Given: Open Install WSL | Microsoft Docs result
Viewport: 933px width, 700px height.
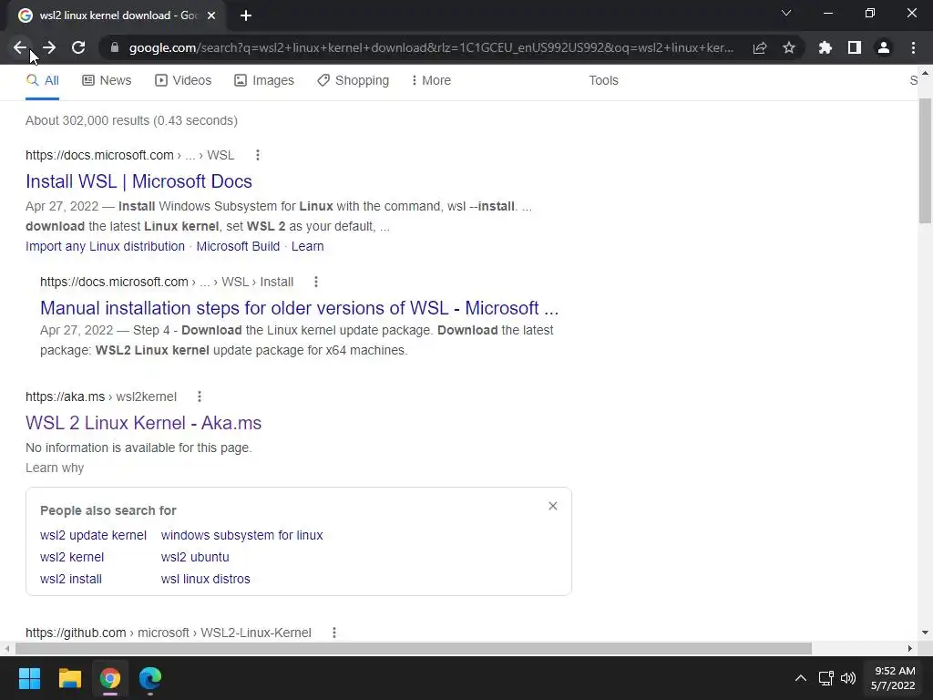Looking at the screenshot, I should [x=138, y=181].
